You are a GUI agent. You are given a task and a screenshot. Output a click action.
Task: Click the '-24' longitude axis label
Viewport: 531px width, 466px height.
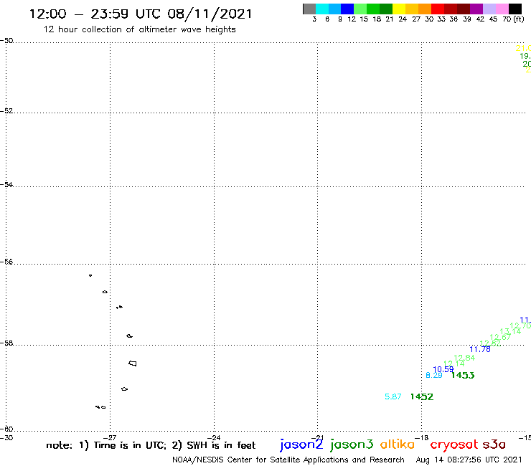click(x=214, y=438)
